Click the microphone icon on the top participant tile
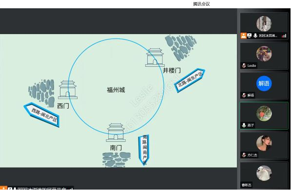291x193 pixels. (255, 36)
